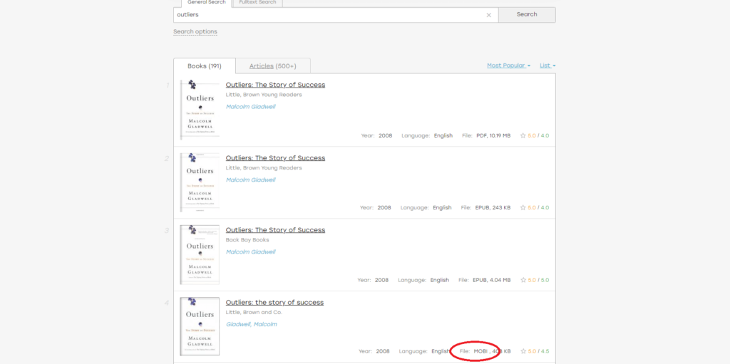Click publisher text 'Little, Brown and Co.'

click(254, 312)
